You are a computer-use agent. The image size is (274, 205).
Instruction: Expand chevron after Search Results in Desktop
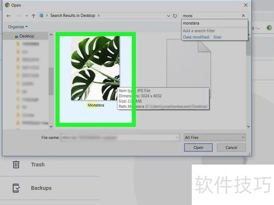click(x=99, y=15)
